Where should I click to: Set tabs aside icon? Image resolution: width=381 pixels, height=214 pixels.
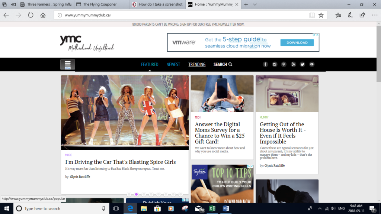click(13, 4)
